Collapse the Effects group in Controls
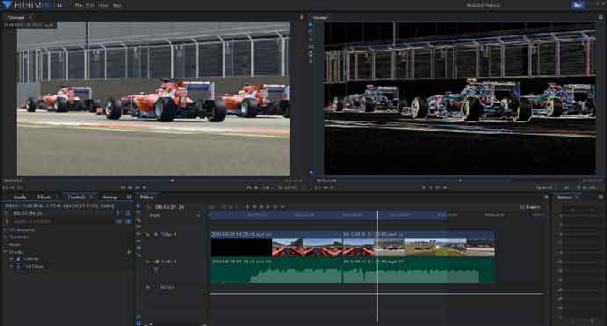 point(6,251)
